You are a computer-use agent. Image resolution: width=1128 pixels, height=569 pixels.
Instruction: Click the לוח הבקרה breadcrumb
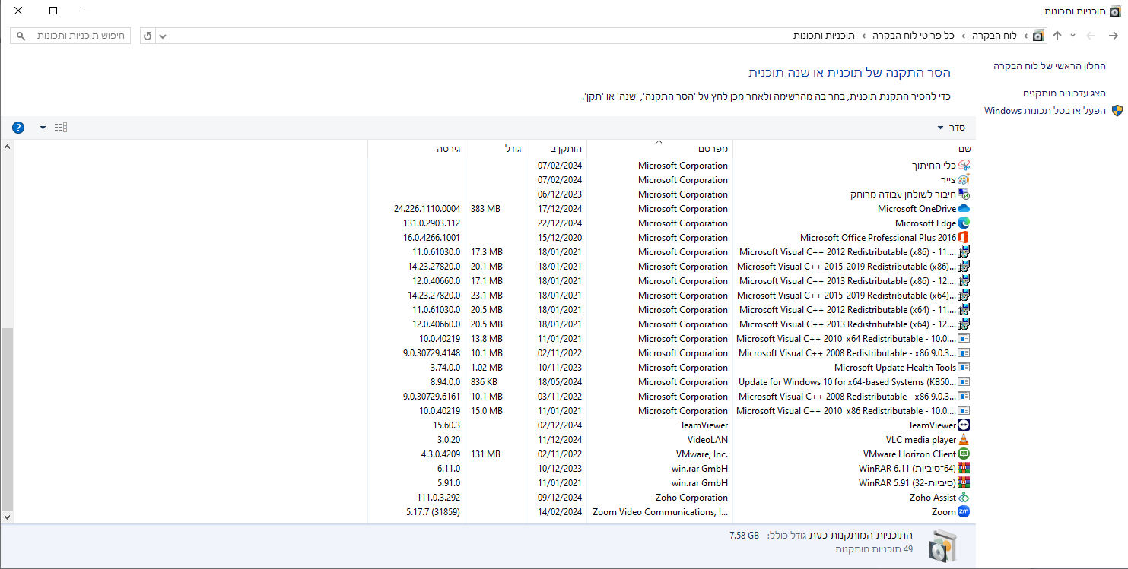pos(996,36)
